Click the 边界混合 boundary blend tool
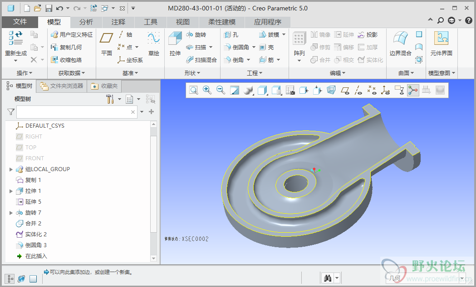The width and height of the screenshot is (476, 287). [x=400, y=44]
